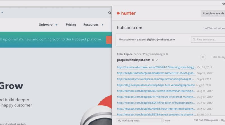The width and height of the screenshot is (225, 125).
Task: Open Complete search in Hunter popup
Action: click(x=213, y=13)
